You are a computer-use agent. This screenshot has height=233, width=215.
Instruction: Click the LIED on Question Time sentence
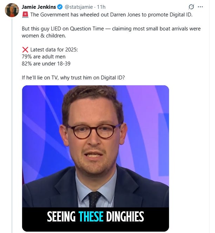tap(111, 29)
